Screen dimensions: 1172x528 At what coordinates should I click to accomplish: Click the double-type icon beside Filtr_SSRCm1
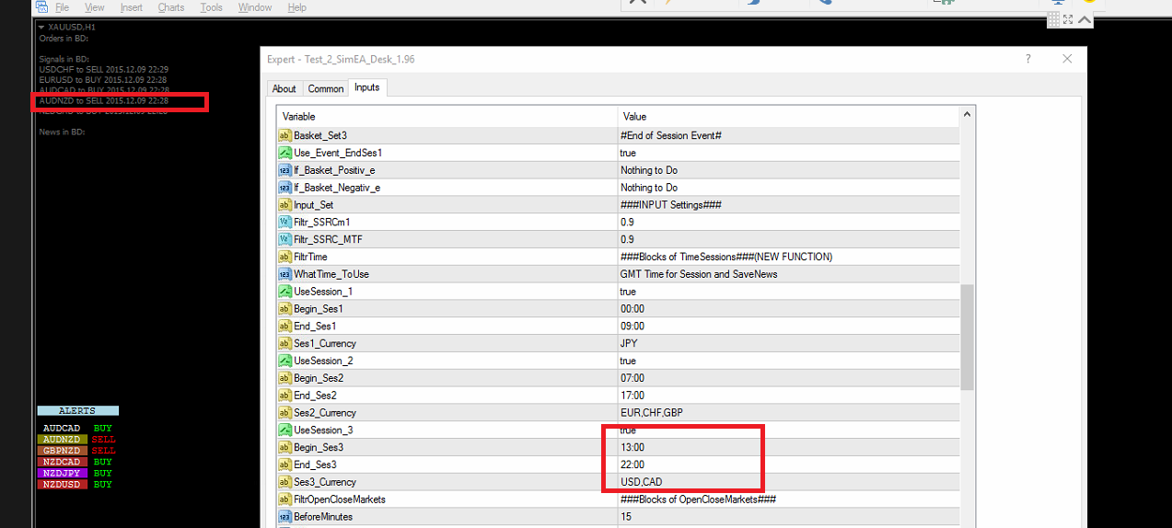pos(284,222)
